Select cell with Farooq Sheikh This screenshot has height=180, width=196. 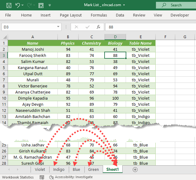click(x=33, y=55)
